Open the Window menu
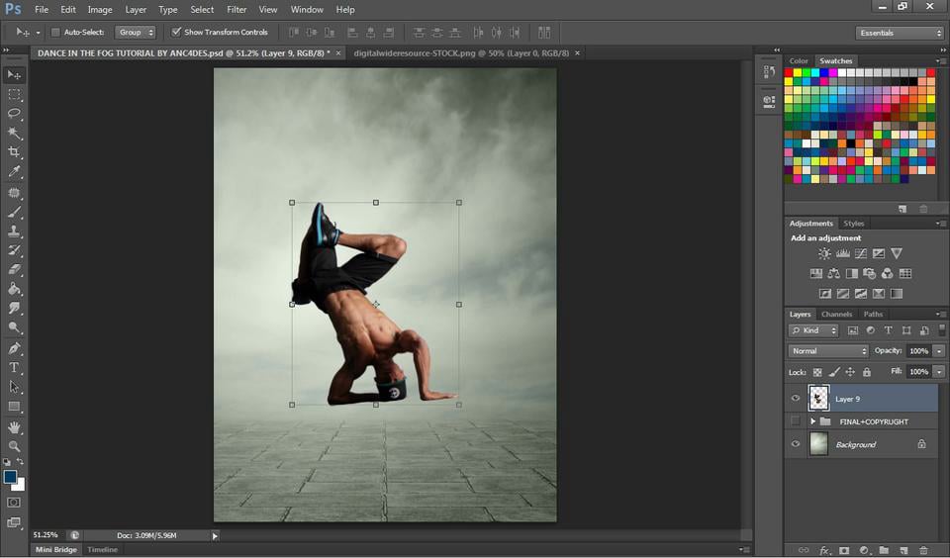The image size is (950, 558). click(x=307, y=10)
